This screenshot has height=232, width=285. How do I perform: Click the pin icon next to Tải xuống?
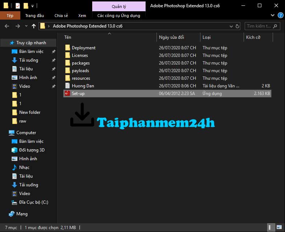(53, 60)
